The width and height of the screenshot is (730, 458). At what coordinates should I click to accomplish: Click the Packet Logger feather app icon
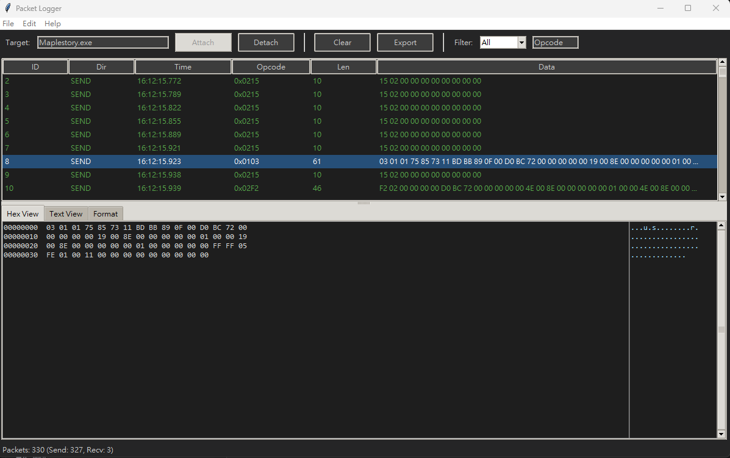[x=8, y=9]
